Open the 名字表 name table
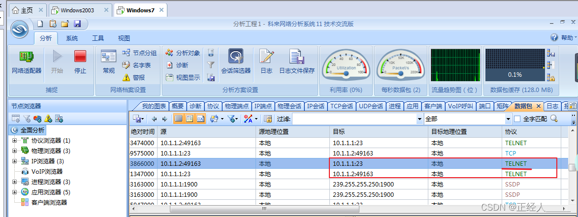The height and width of the screenshot is (217, 578). 136,65
